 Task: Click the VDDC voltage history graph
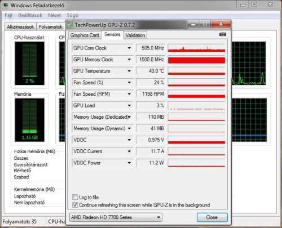coord(196,140)
